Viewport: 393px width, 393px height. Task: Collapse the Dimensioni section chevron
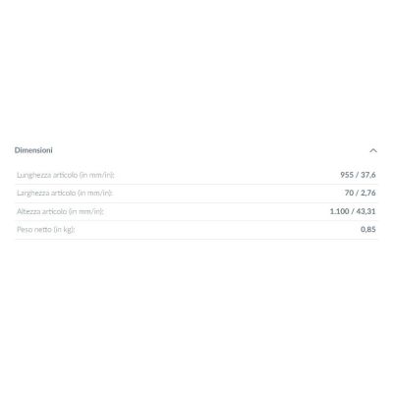pos(373,150)
